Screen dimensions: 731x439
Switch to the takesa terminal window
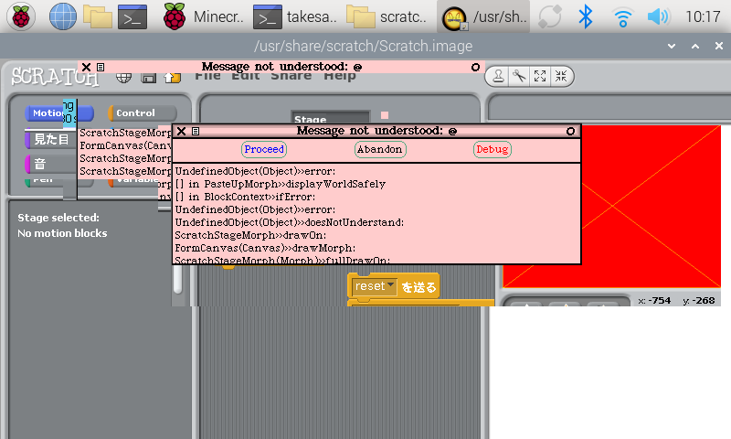point(295,16)
